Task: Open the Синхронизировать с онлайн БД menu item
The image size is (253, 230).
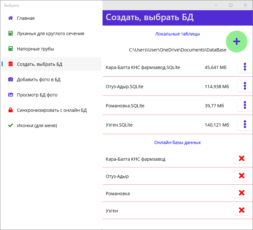Action: [x=52, y=110]
